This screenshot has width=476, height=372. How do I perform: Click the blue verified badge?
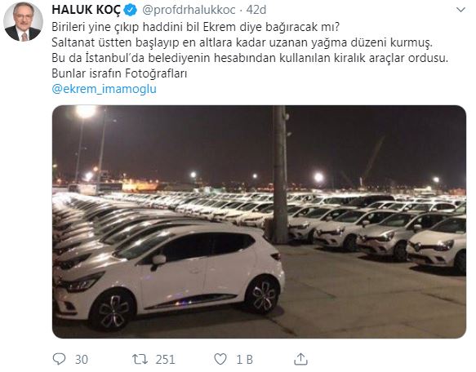[131, 10]
